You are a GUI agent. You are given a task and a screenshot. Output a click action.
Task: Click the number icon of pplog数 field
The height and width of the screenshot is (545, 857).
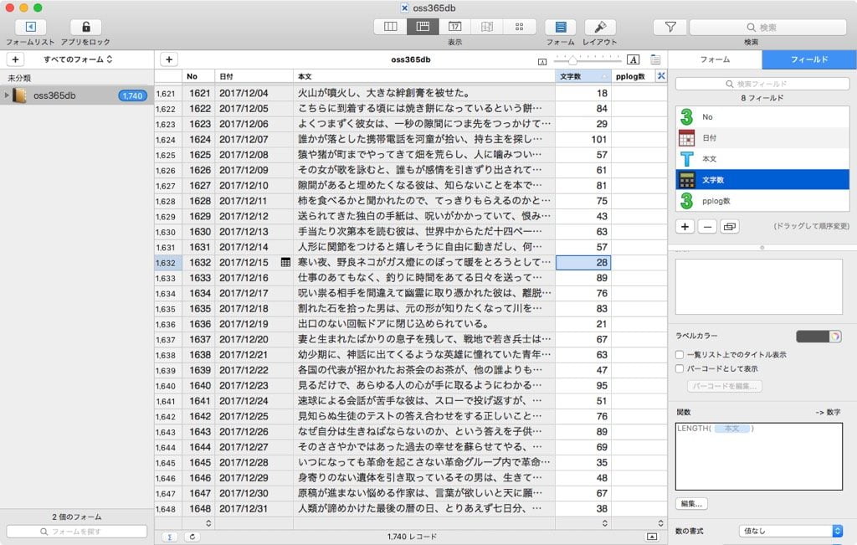687,201
